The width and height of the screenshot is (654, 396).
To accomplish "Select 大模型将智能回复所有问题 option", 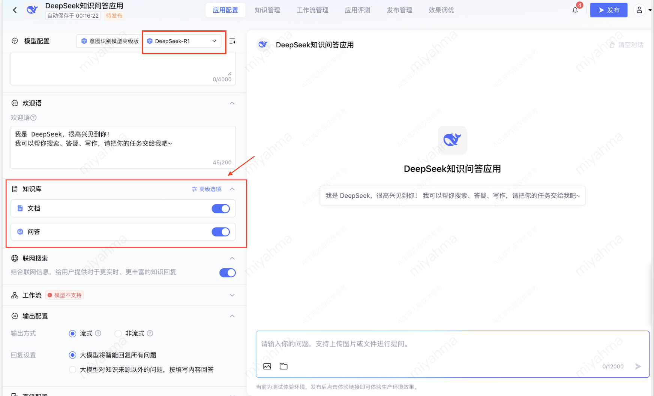I will click(x=72, y=355).
